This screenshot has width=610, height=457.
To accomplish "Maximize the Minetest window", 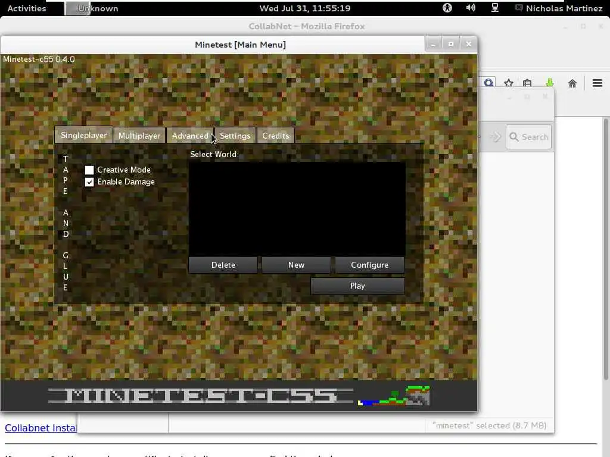I will click(451, 44).
